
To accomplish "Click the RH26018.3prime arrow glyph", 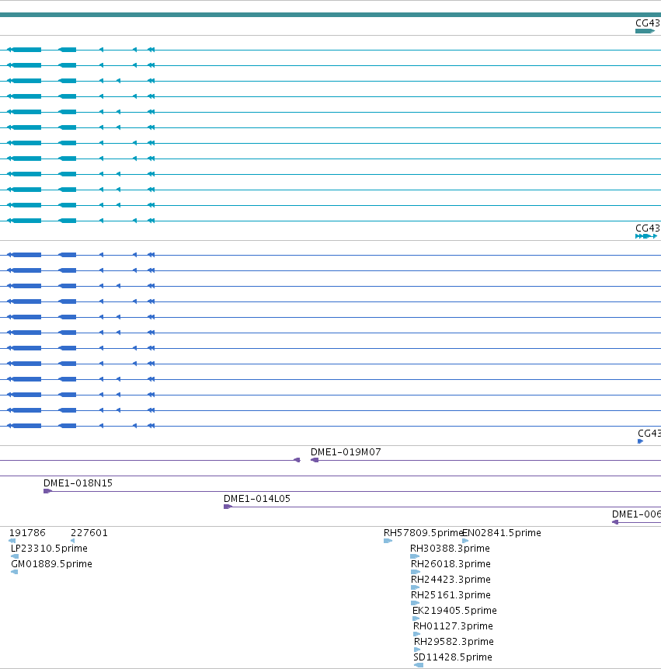I will tap(416, 572).
